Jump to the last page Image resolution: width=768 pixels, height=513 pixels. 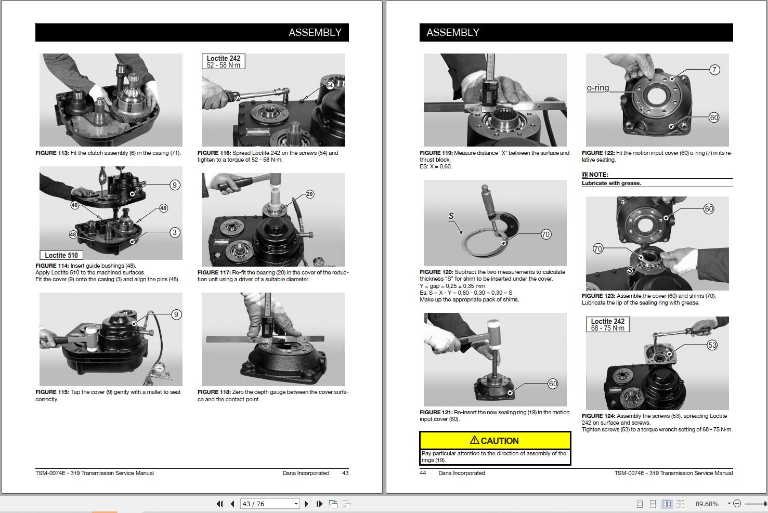coord(319,504)
